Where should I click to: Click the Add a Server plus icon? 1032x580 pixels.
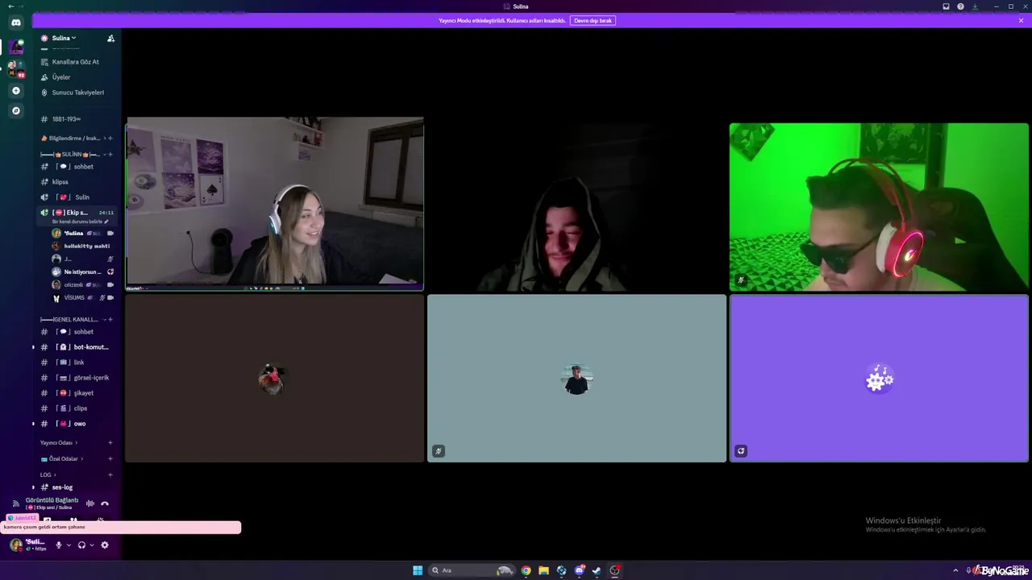coord(16,90)
